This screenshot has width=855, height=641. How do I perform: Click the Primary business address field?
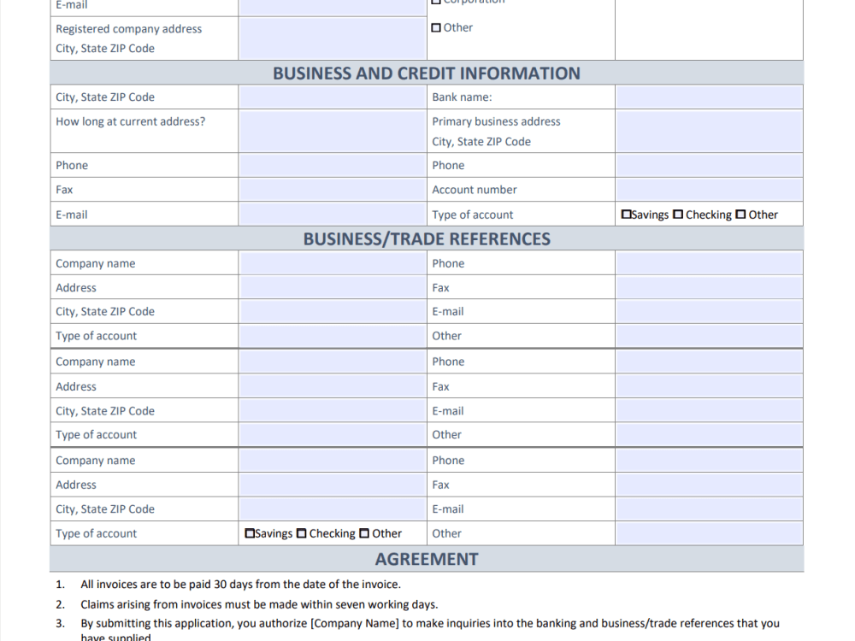[x=709, y=131]
